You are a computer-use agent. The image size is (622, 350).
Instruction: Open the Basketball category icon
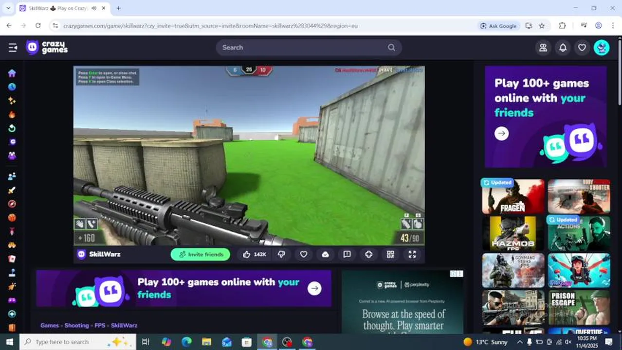coord(12,217)
